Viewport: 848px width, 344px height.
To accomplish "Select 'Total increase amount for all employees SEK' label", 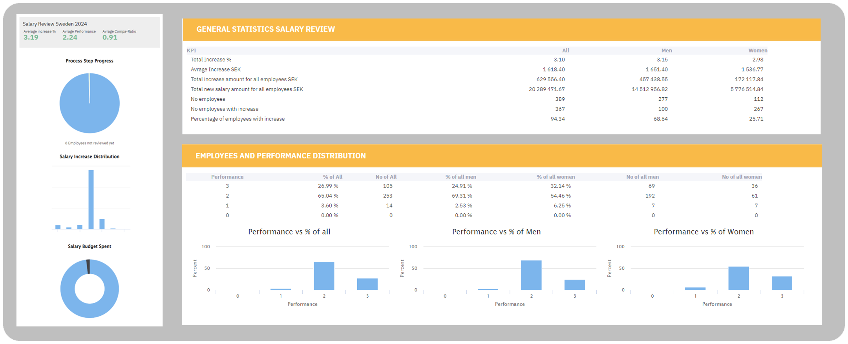I will click(x=244, y=79).
